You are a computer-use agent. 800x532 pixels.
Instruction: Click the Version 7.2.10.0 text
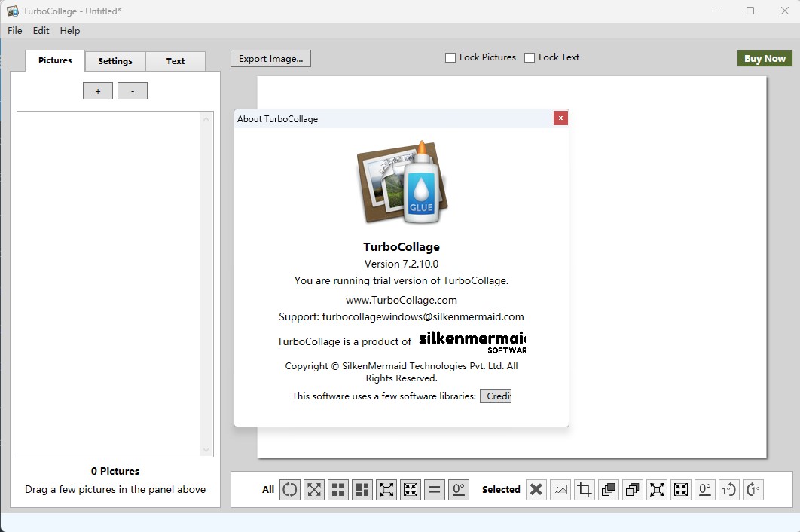402,264
